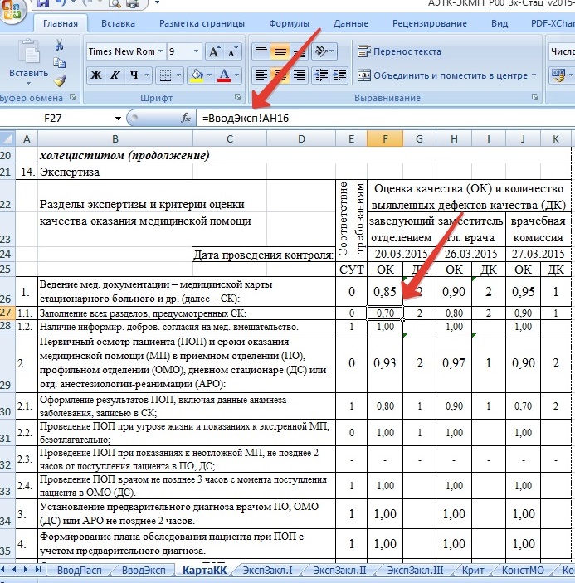The image size is (575, 583).
Task: Select column F header
Action: [385, 139]
